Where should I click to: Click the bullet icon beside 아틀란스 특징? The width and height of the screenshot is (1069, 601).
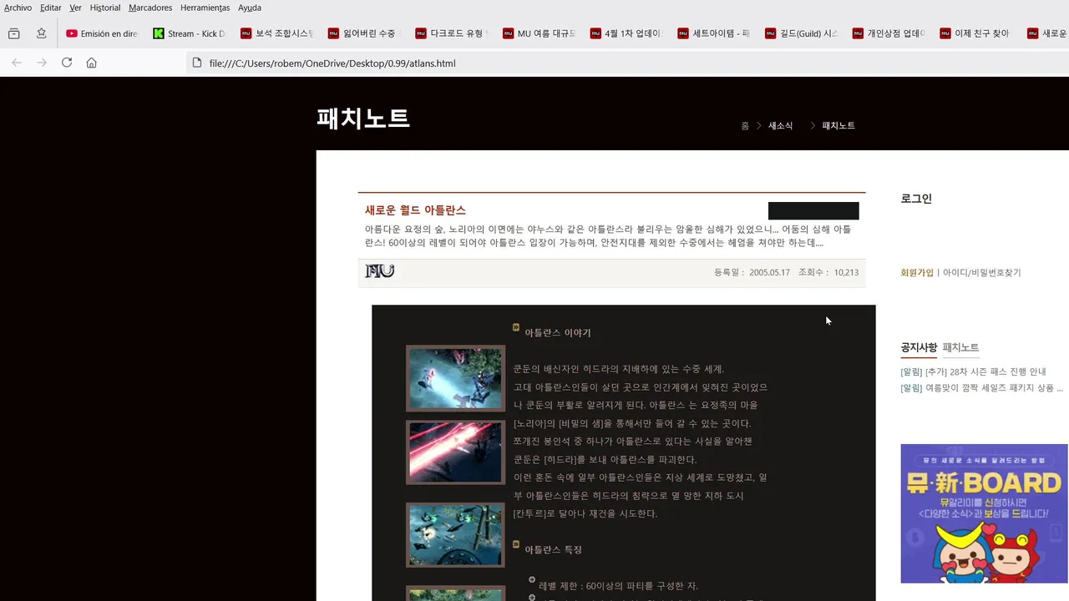pyautogui.click(x=516, y=544)
